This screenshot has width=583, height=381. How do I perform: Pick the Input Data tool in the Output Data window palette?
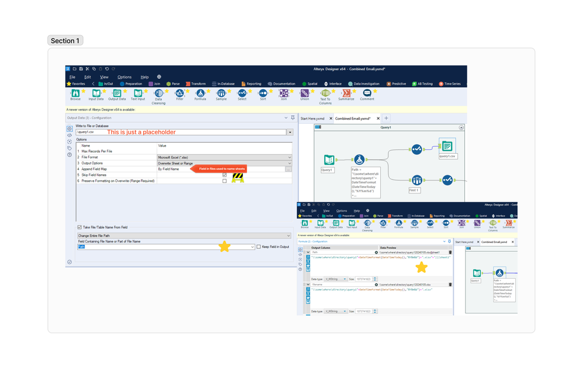pos(96,95)
